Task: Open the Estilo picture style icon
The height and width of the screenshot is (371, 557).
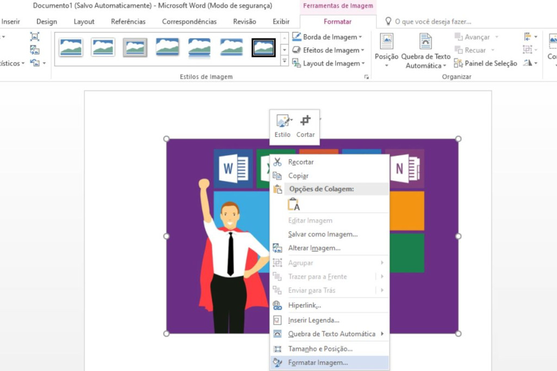Action: [x=282, y=121]
